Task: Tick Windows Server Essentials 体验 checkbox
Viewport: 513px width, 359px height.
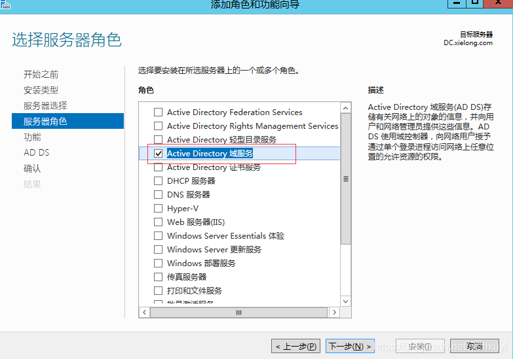Action: 158,235
